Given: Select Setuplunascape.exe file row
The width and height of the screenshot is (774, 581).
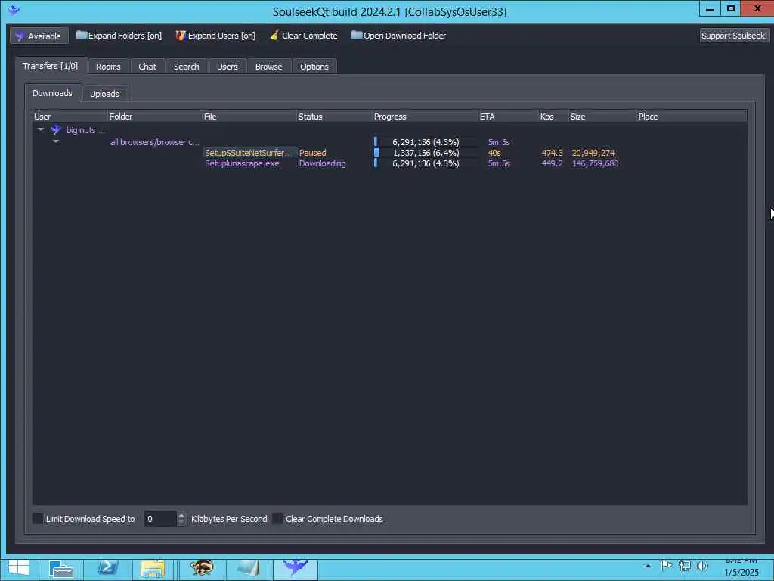Looking at the screenshot, I should point(242,163).
